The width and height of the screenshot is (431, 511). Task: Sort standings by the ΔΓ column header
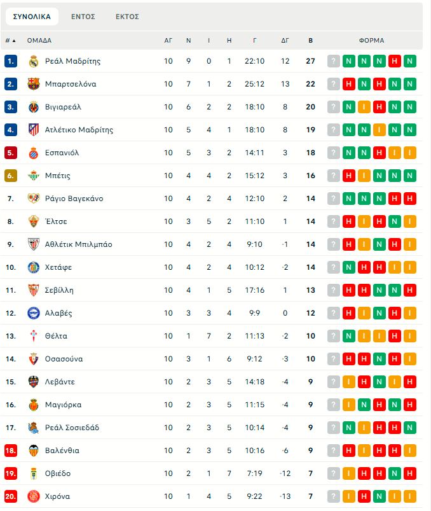tap(285, 40)
